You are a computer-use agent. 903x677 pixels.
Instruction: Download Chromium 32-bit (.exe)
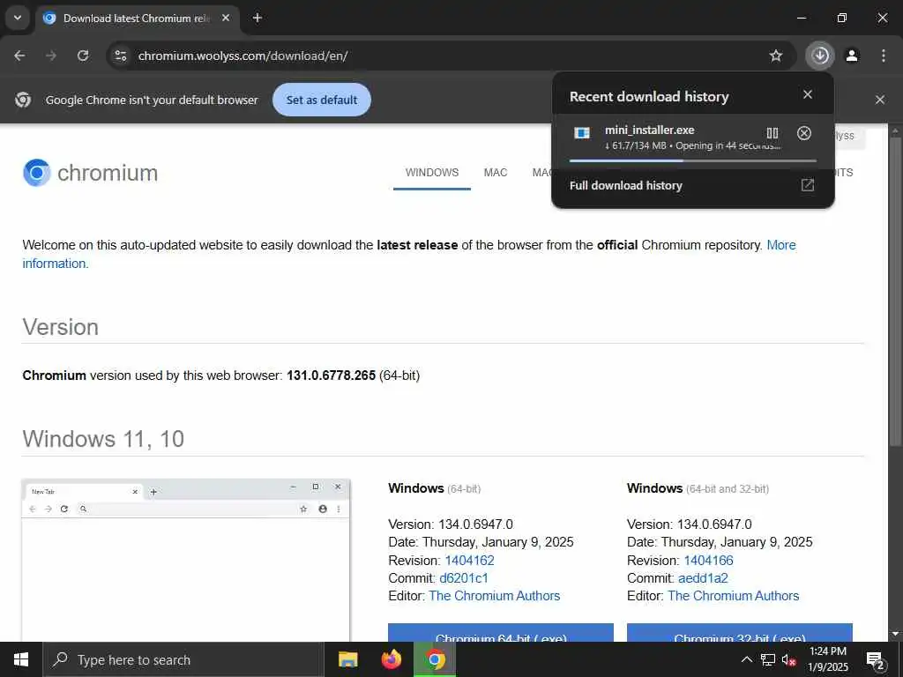740,633
